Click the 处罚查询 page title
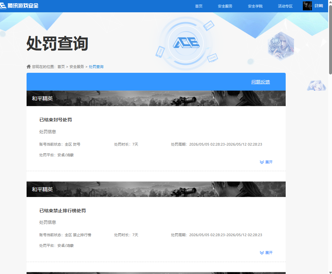The image size is (332, 274). [57, 43]
